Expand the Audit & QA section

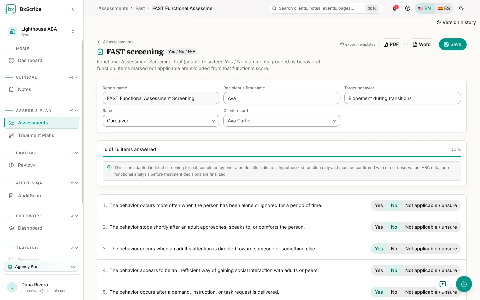point(74,183)
